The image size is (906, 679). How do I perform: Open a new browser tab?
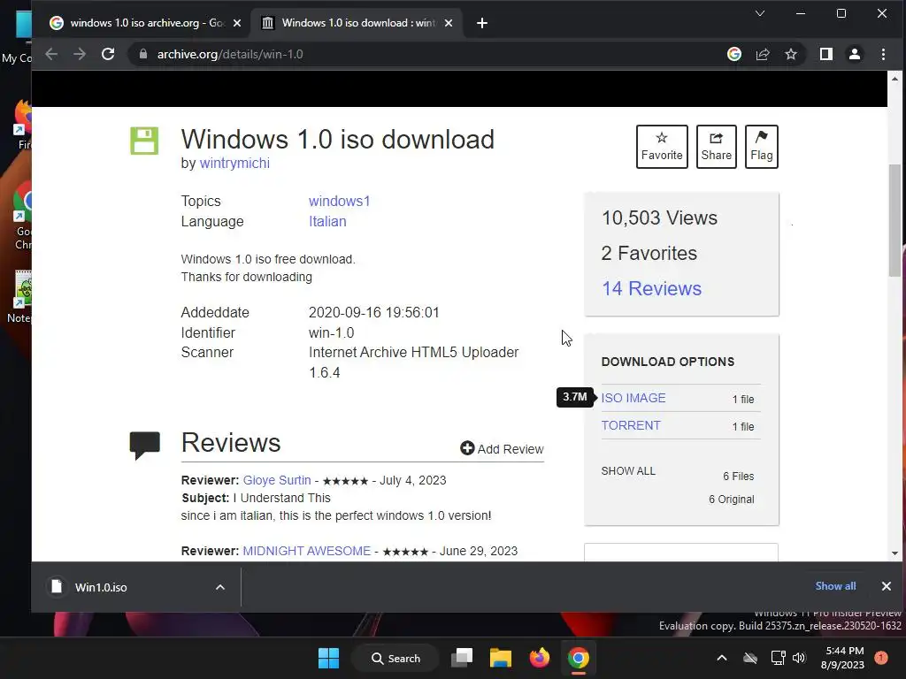pos(482,23)
